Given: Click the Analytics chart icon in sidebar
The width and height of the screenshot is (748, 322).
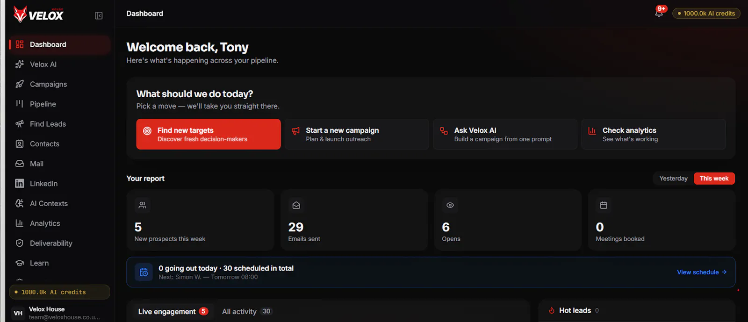Looking at the screenshot, I should pyautogui.click(x=20, y=223).
